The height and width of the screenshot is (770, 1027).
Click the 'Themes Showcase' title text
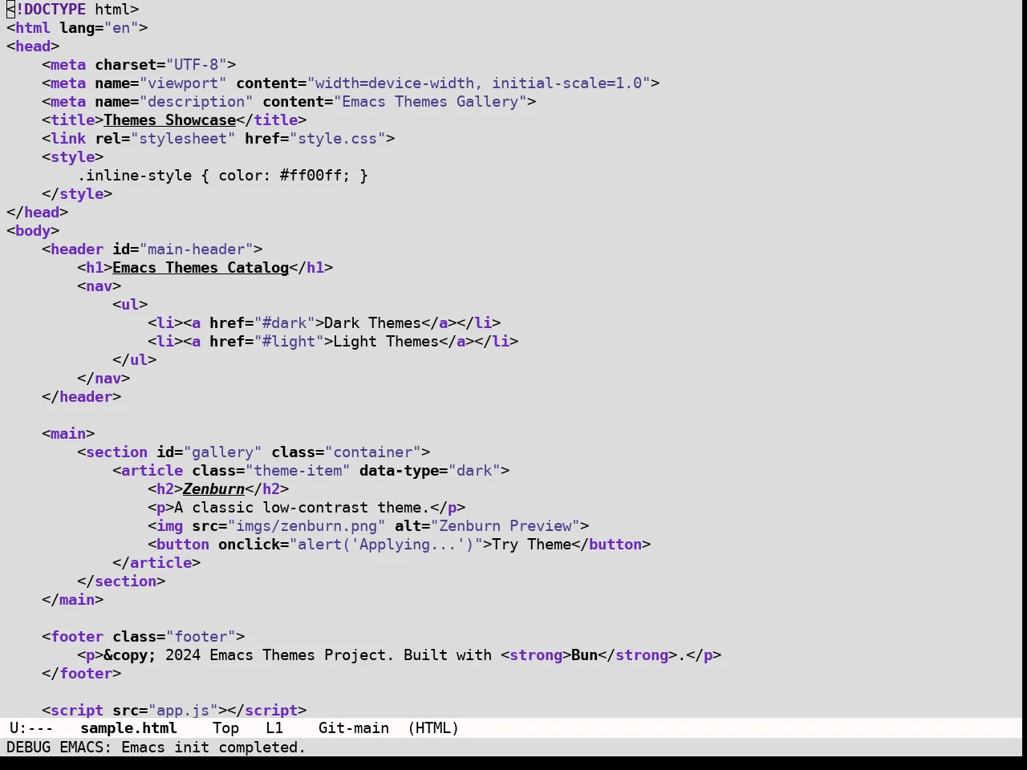(x=169, y=120)
